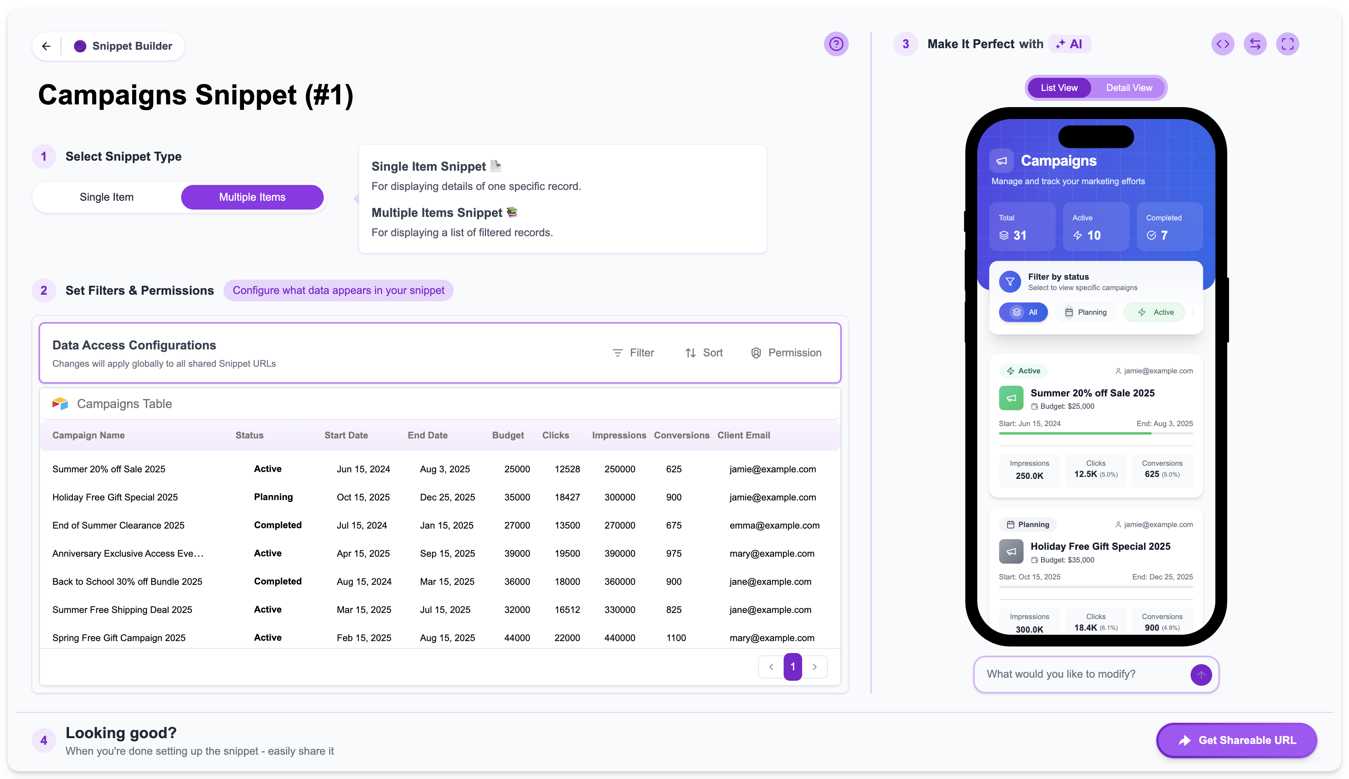Select the Single Item snippet type
Screen dimensions: 1349x779
106,197
